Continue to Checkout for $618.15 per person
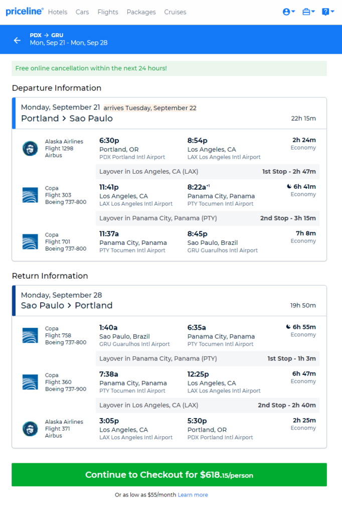Screen dimensions: 342x514 [169, 475]
